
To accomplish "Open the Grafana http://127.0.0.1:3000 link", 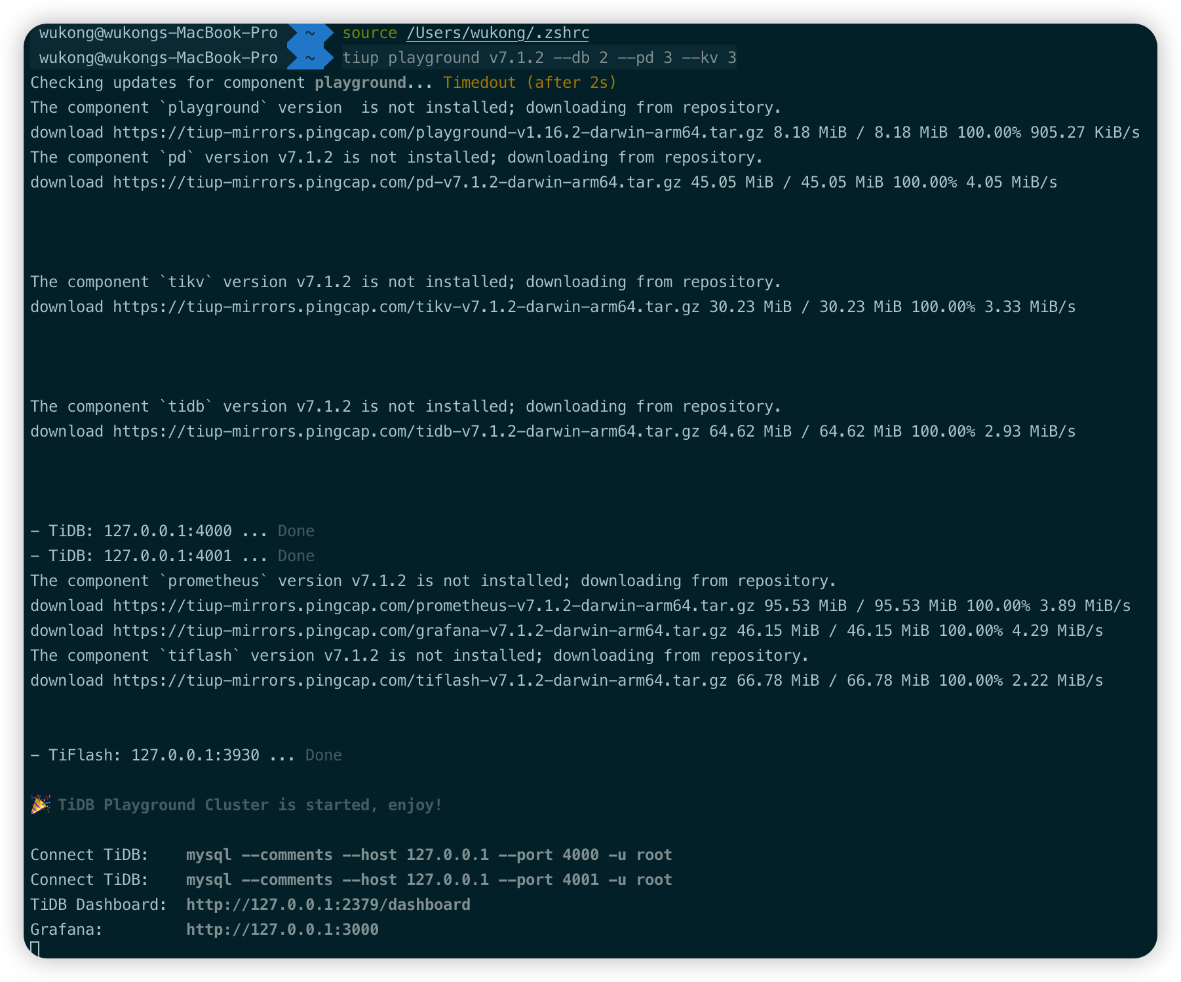I will [282, 930].
